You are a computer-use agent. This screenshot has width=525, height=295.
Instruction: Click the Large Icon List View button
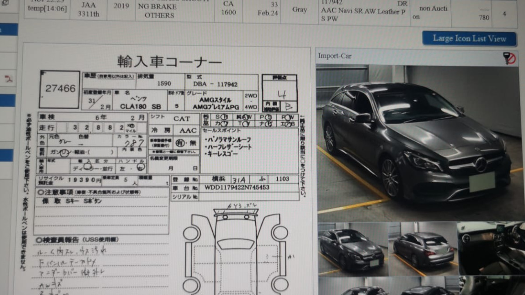click(x=469, y=39)
